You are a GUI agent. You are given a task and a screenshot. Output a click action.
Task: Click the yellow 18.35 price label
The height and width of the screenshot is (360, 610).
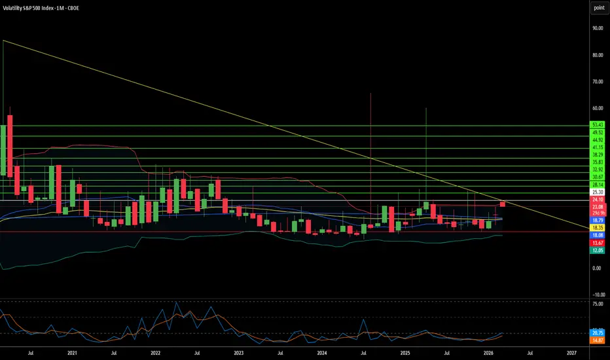coord(598,228)
